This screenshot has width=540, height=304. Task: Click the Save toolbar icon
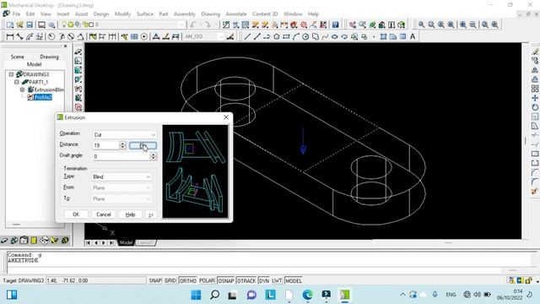click(x=30, y=24)
